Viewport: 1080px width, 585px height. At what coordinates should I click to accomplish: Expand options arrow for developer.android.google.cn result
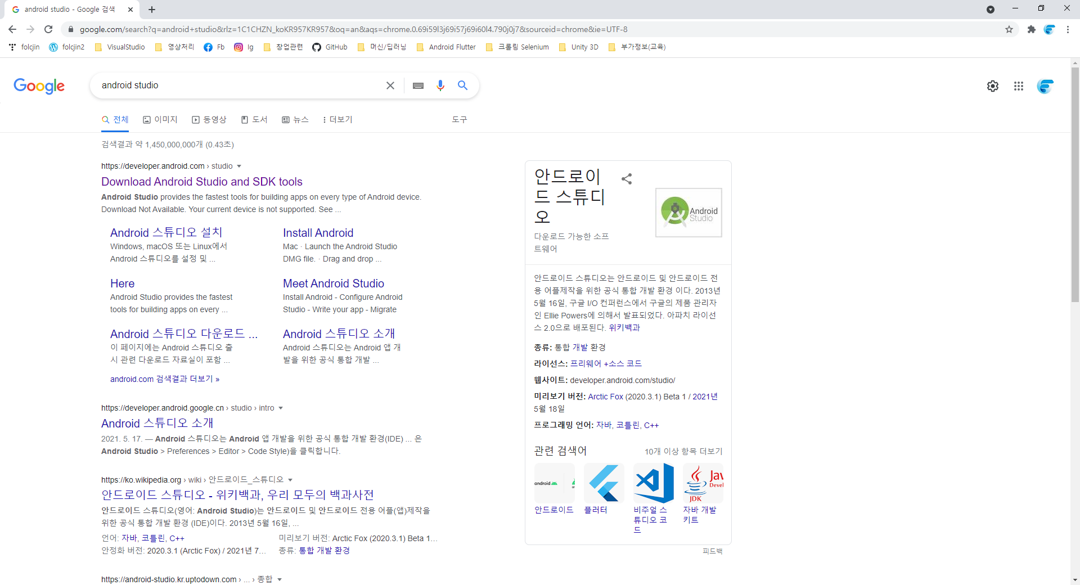(x=281, y=408)
